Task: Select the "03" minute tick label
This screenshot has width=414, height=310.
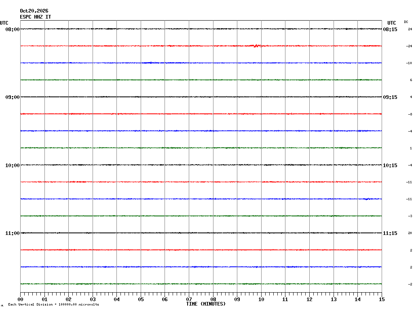Action: coord(93,300)
